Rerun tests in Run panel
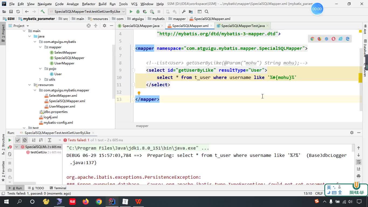The image size is (368, 207). click(10, 140)
